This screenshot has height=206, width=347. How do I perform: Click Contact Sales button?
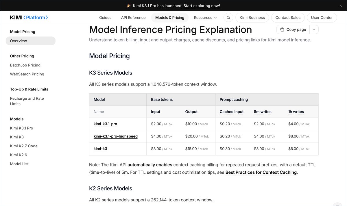coord(288,18)
